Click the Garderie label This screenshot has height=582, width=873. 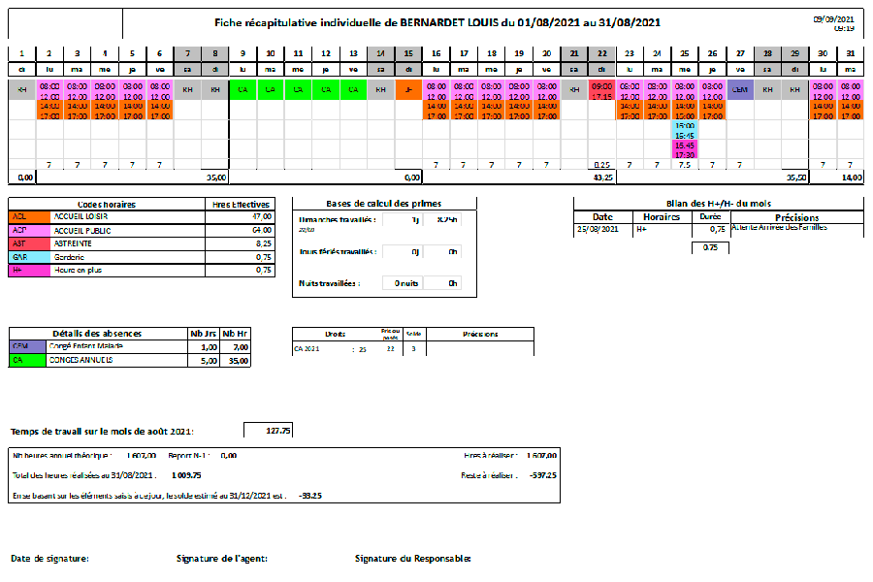click(69, 257)
